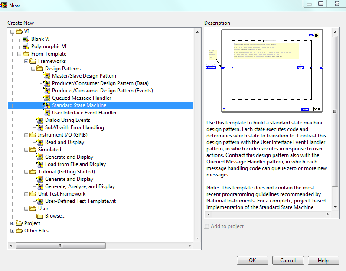Viewport: 346px width, 271px height.
Task: Select Dialog Using Events template
Action: click(68, 120)
